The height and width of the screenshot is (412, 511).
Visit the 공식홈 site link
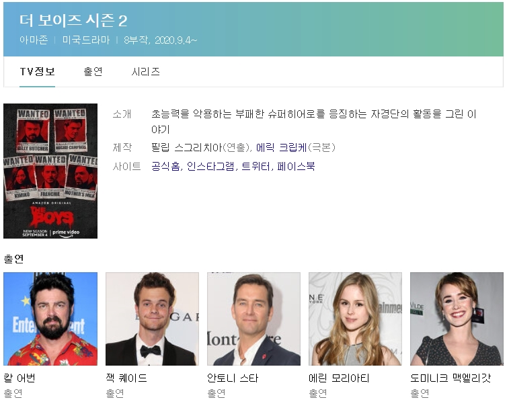165,166
